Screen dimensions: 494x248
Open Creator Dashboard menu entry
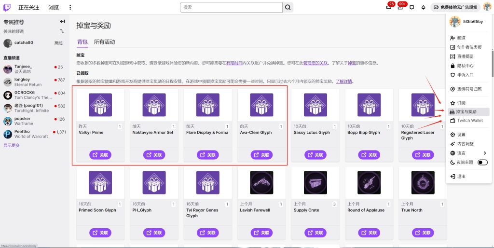(469, 47)
